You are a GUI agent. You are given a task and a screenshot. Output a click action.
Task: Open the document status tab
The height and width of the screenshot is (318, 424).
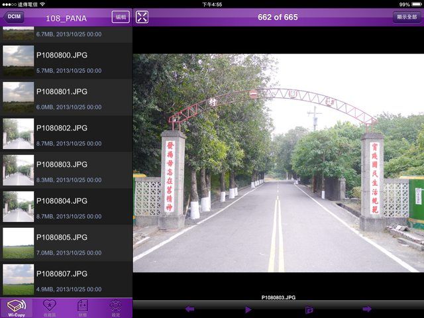[83, 307]
